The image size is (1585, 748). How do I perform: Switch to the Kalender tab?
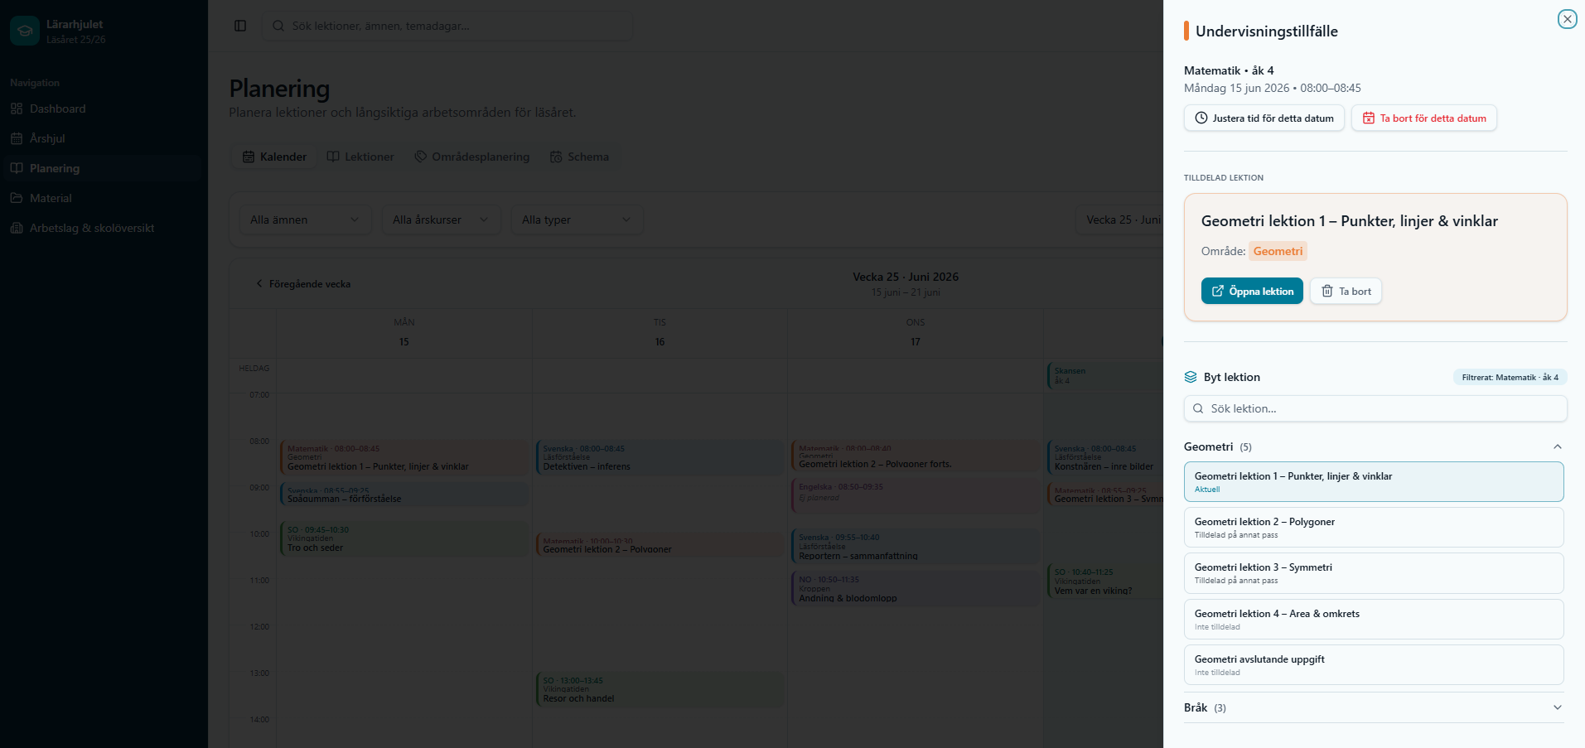point(274,157)
